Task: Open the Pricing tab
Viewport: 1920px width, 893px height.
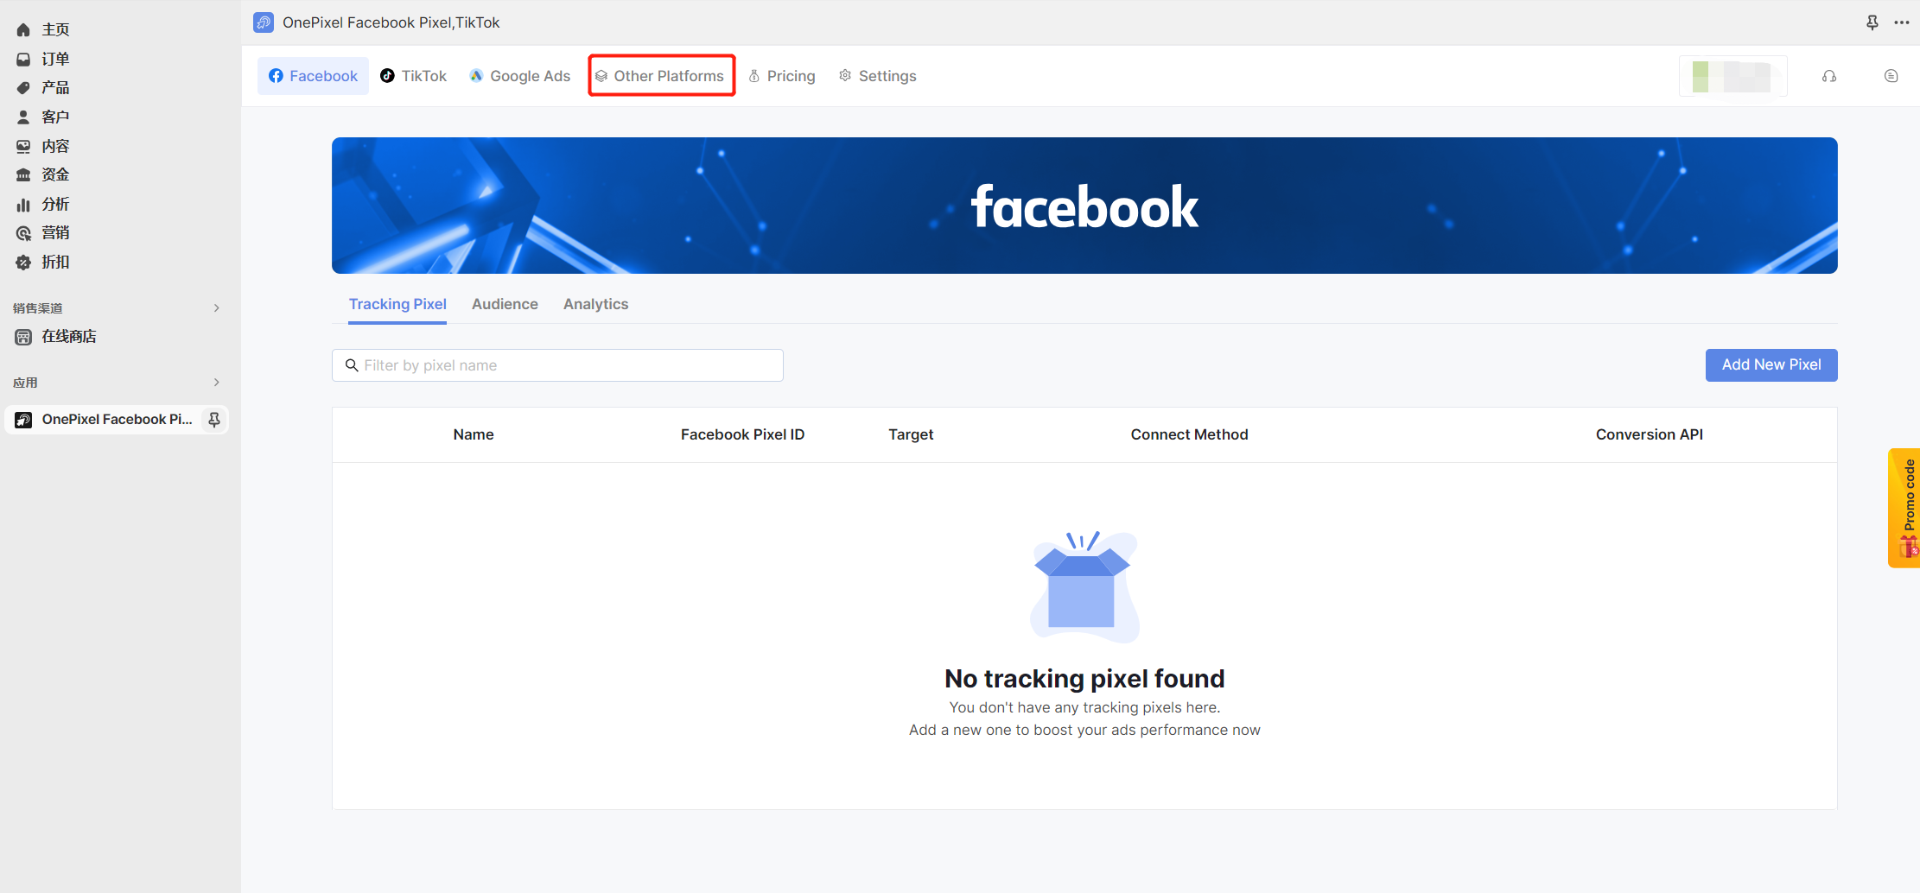Action: pos(782,76)
